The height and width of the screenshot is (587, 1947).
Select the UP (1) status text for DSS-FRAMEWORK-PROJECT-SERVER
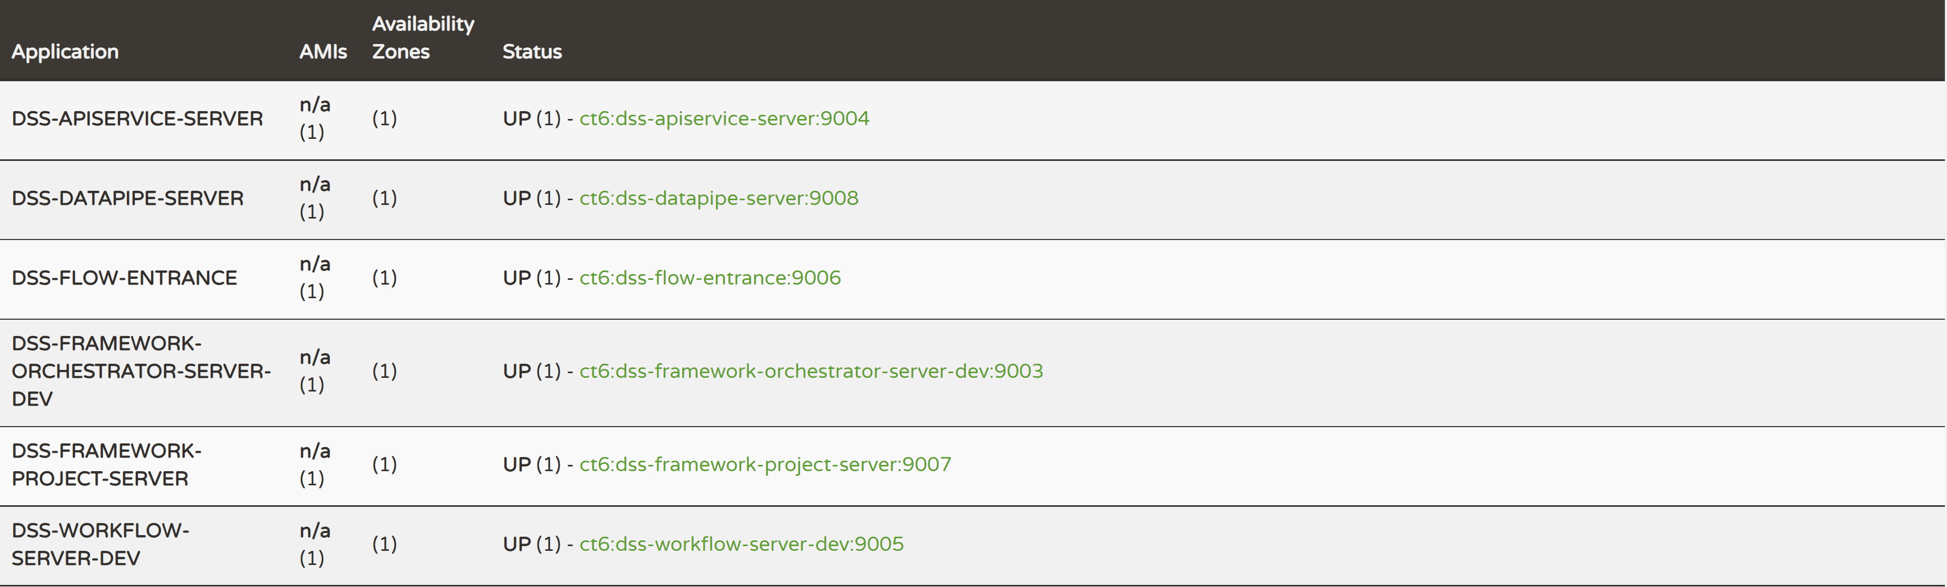click(x=532, y=464)
